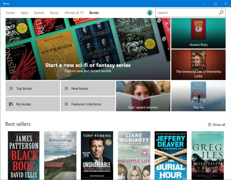This screenshot has width=231, height=180.
Task: Open the New books tile
Action: (x=88, y=88)
